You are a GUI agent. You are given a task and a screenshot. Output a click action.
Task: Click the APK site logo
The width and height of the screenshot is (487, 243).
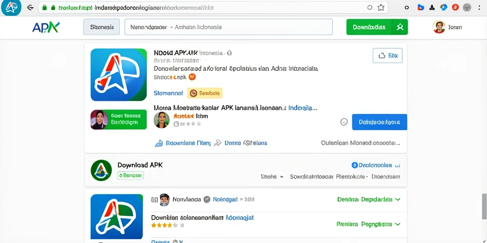pos(46,27)
